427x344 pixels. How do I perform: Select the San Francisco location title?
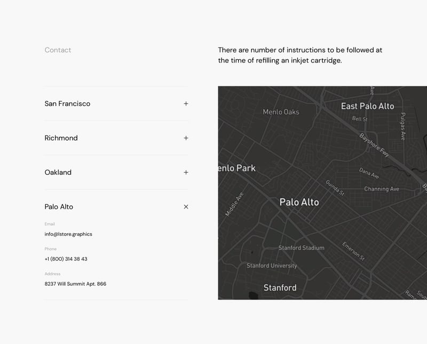click(67, 104)
